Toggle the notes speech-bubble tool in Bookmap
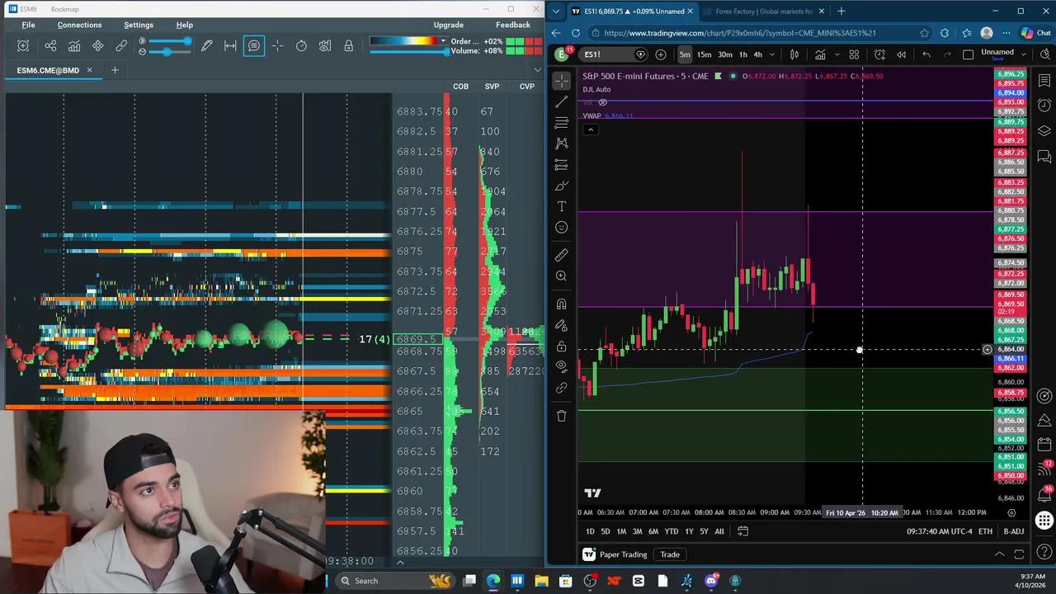Screen dimensions: 1056x594 [254, 46]
